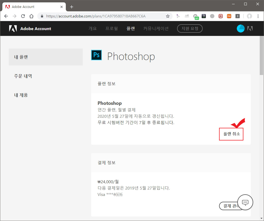Click the dark gray 'I' extension icon
Viewport: 264px width, 221px height.
(238, 16)
